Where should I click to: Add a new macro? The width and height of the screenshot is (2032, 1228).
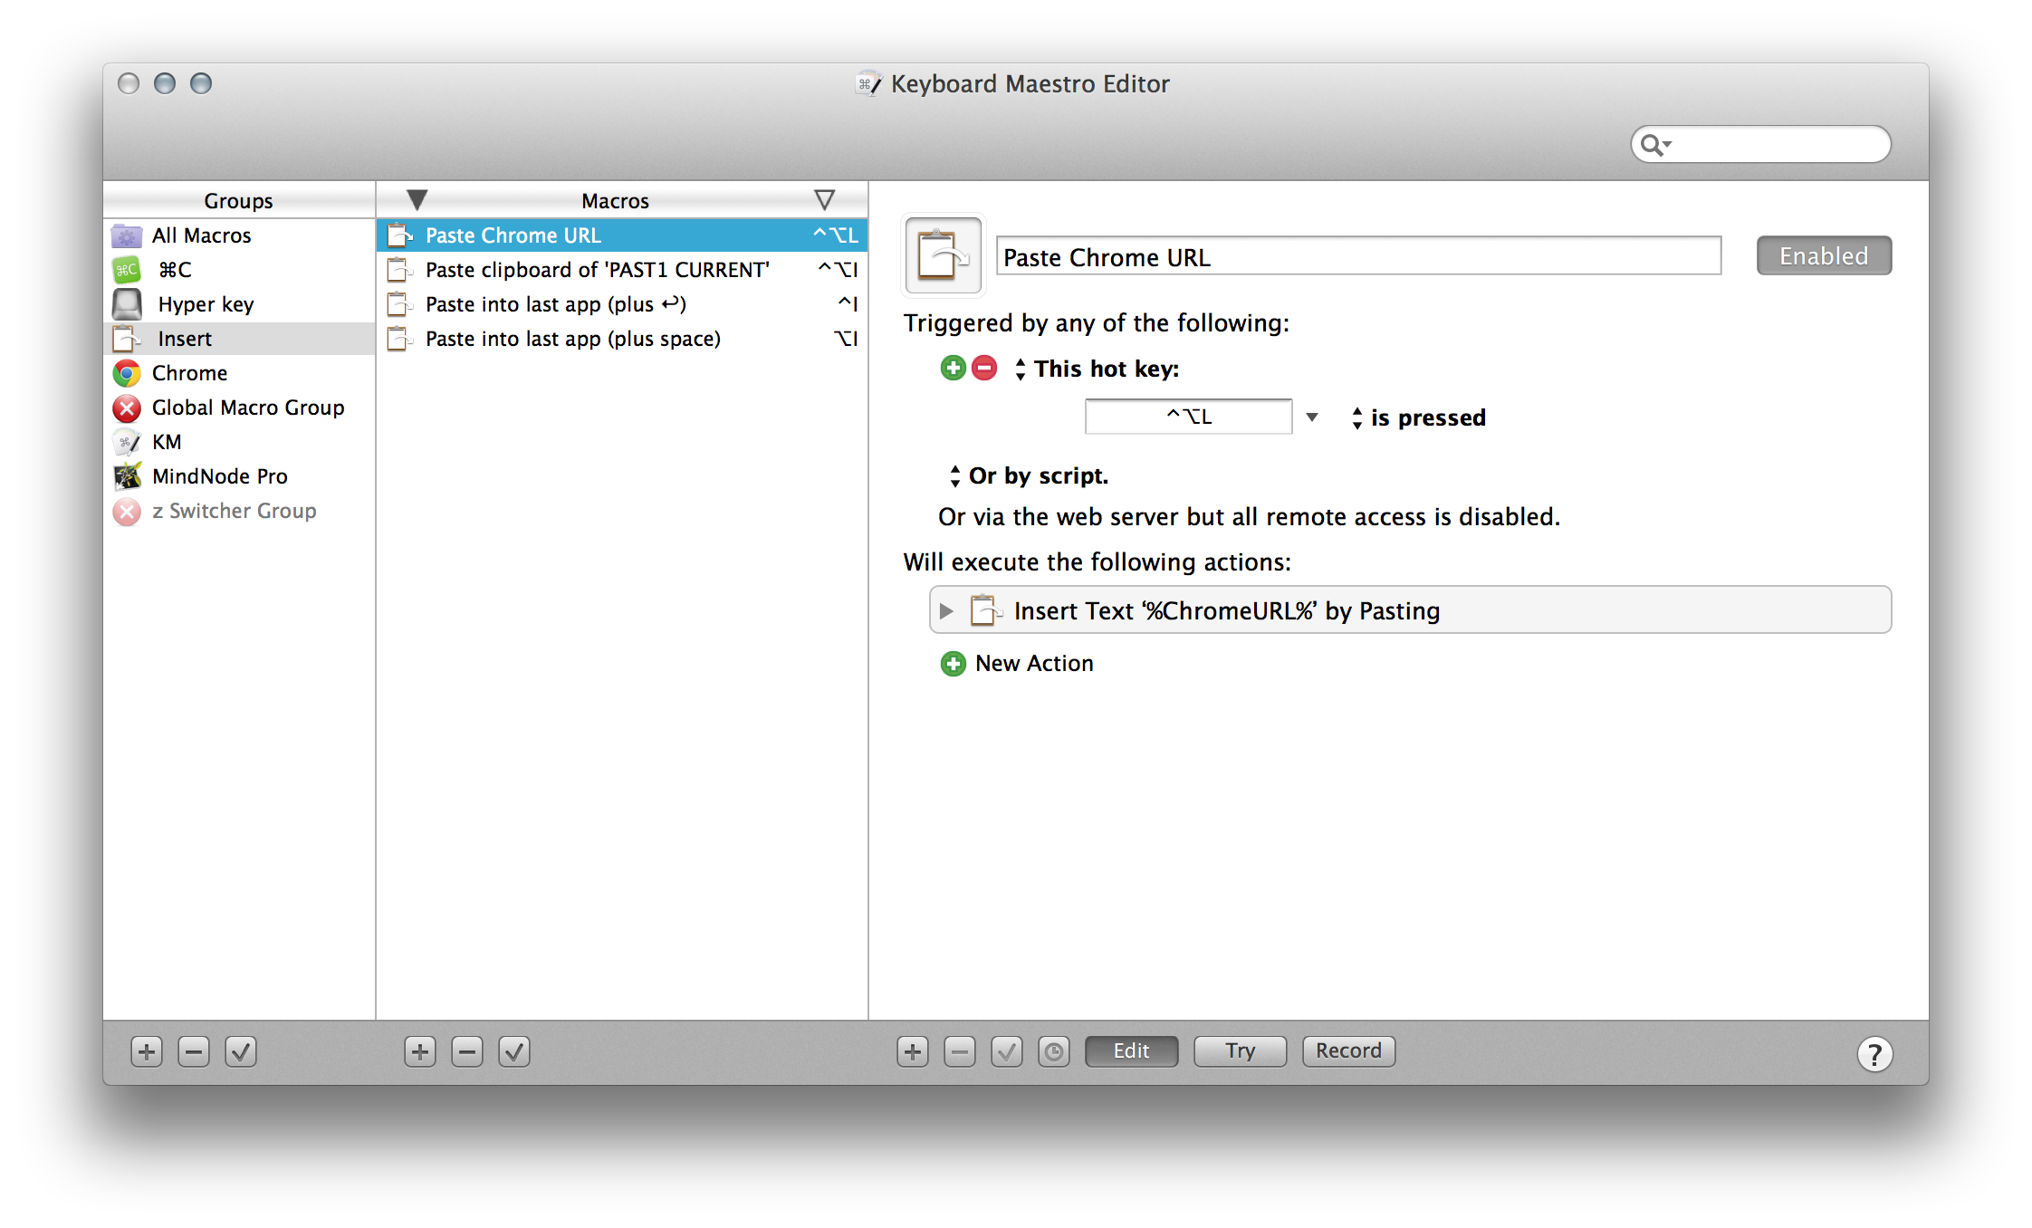point(420,1051)
